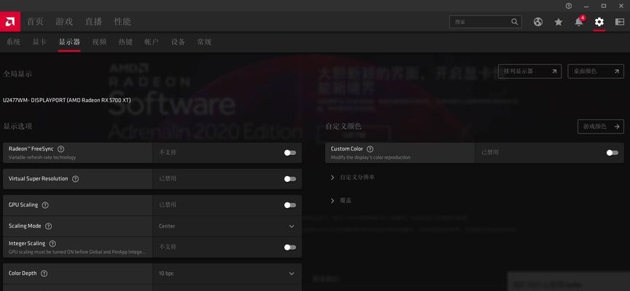
Task: Switch to 视频 settings tab
Action: pos(99,41)
